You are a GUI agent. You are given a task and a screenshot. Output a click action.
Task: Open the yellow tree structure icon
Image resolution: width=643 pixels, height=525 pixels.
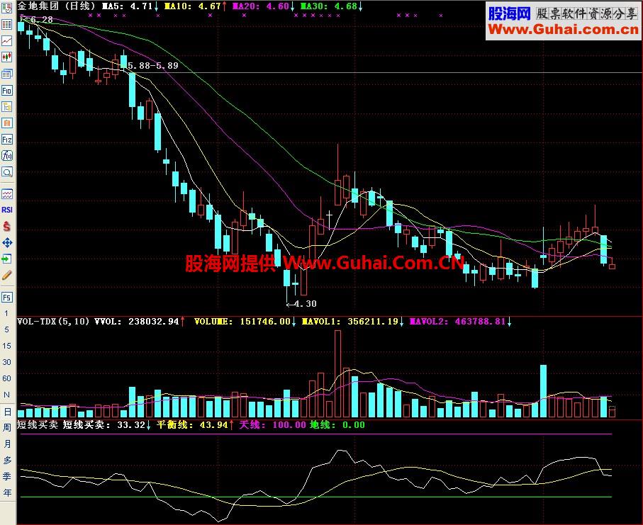pos(7,107)
